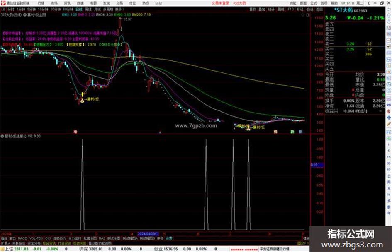Screen dimensions: 392x252
Task: Open the 公式 menu at top right
Action: coord(314,3)
